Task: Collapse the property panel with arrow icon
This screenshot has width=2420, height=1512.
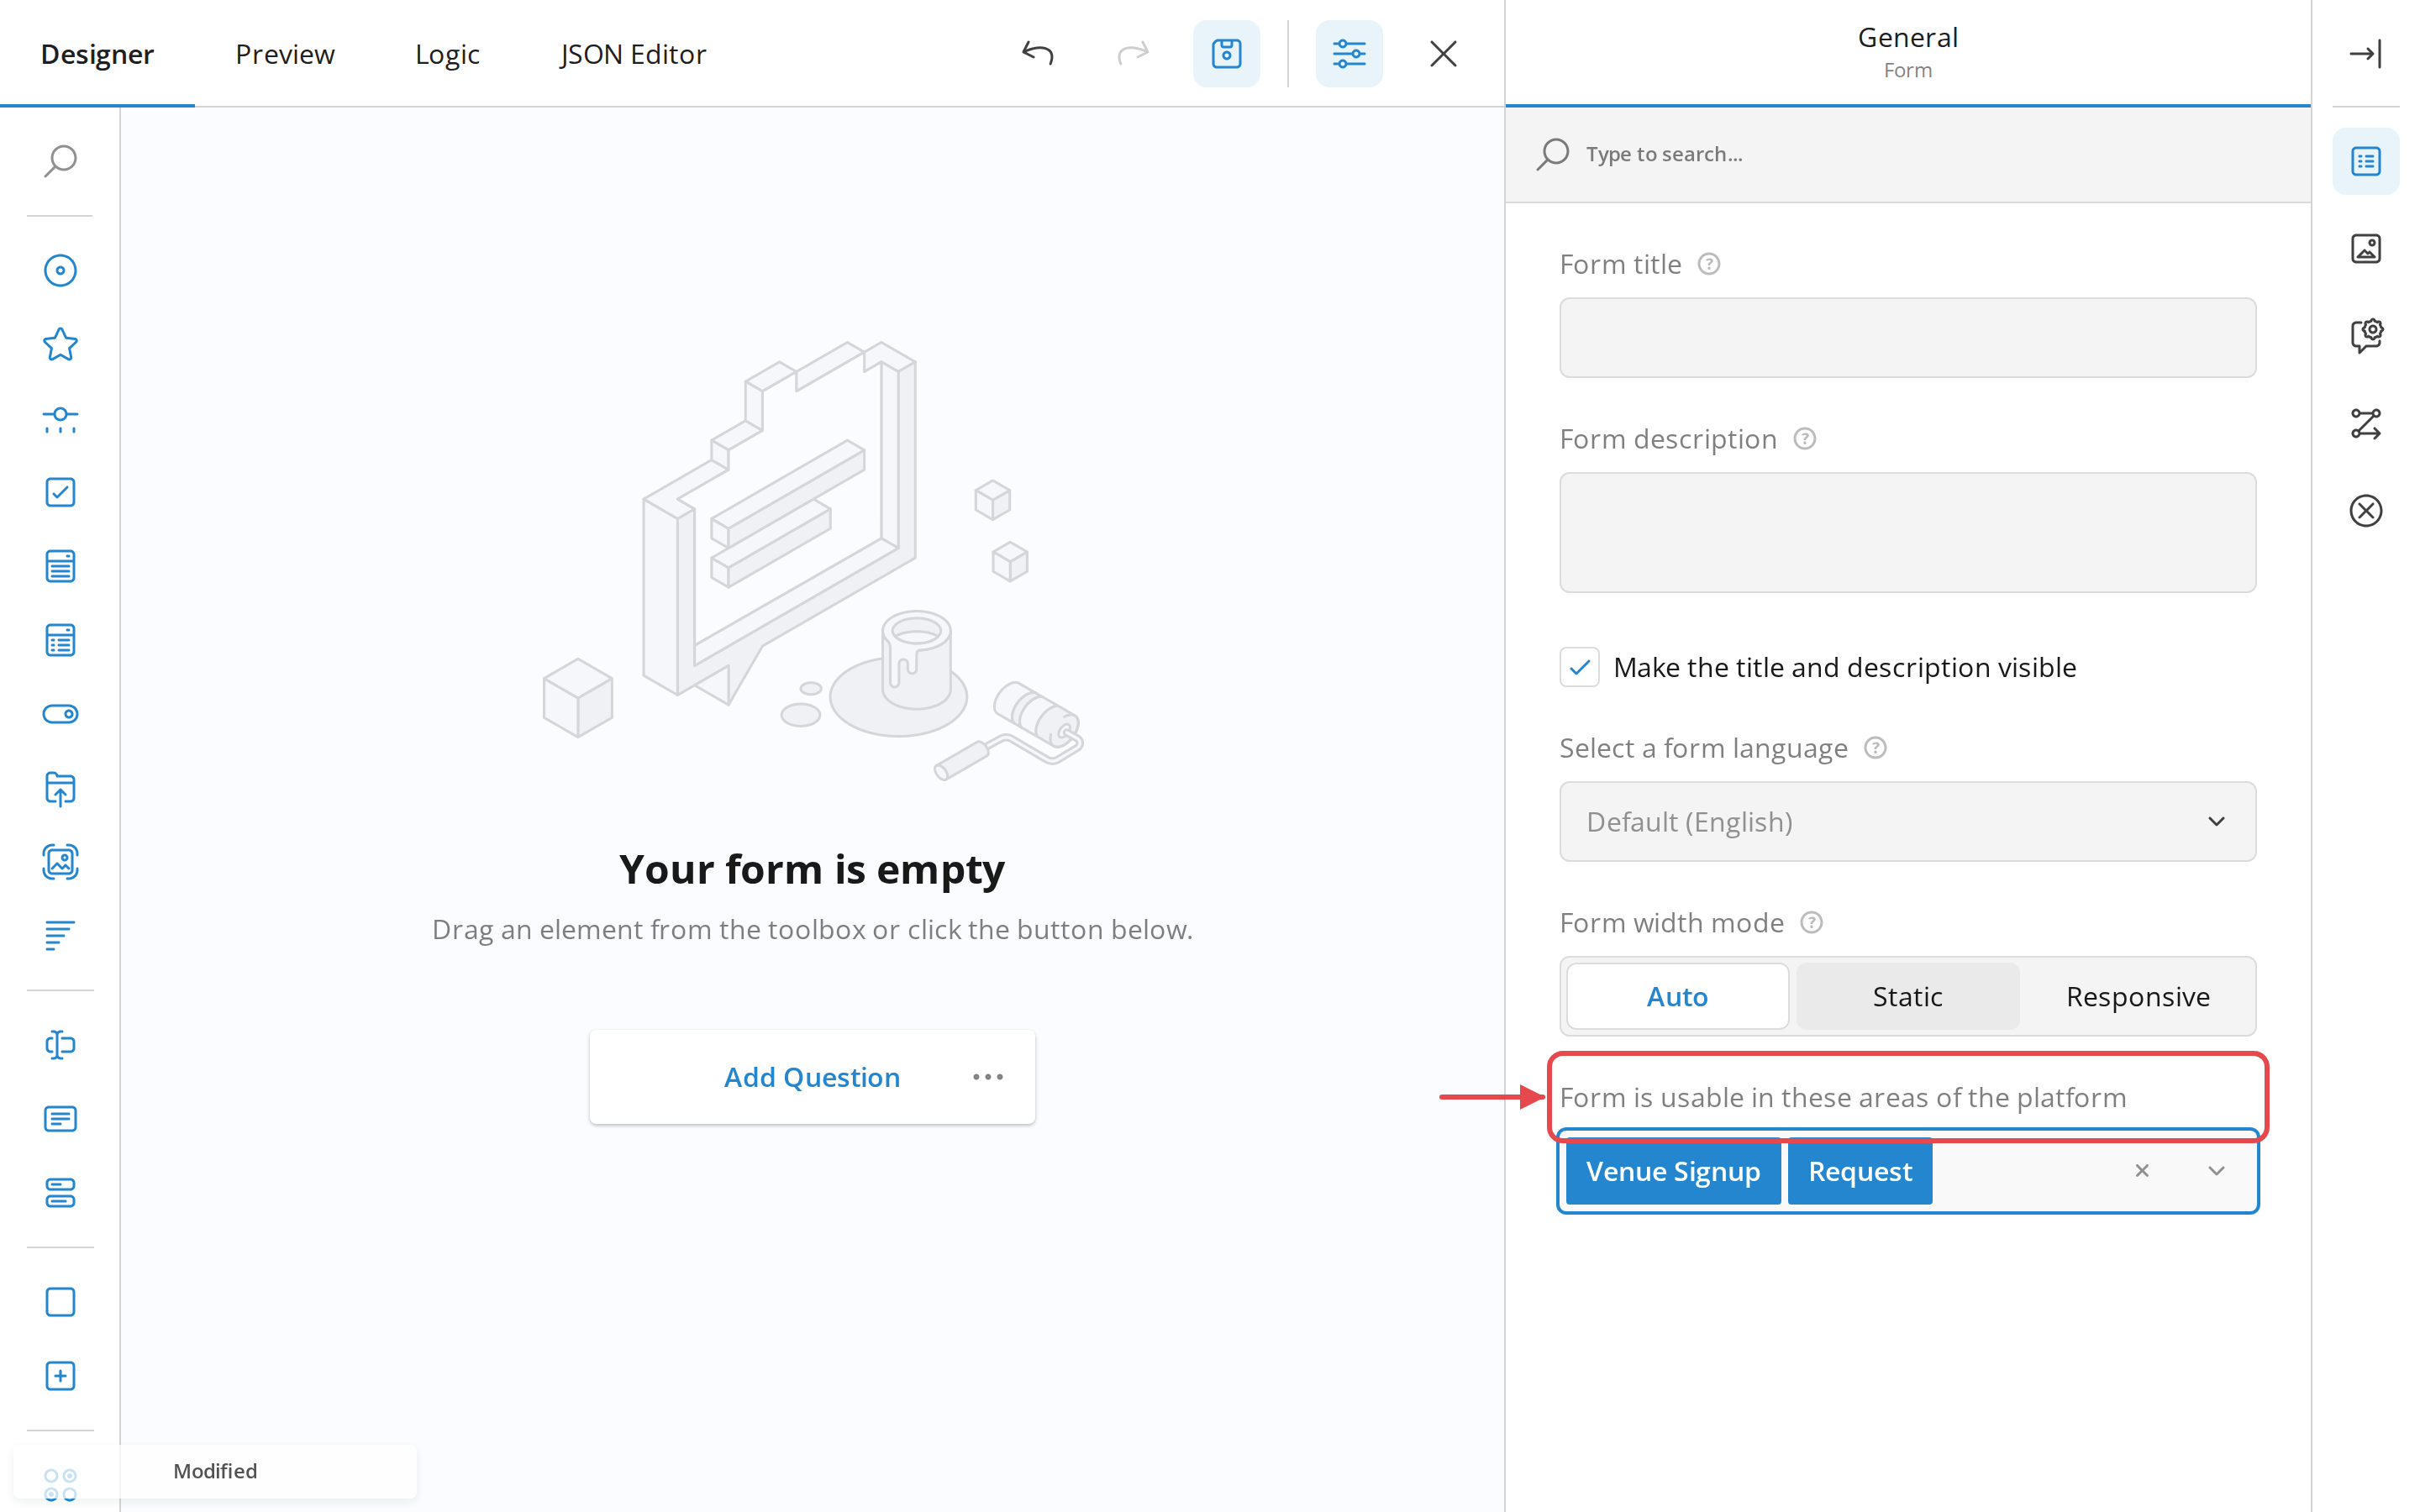Action: click(x=2365, y=53)
